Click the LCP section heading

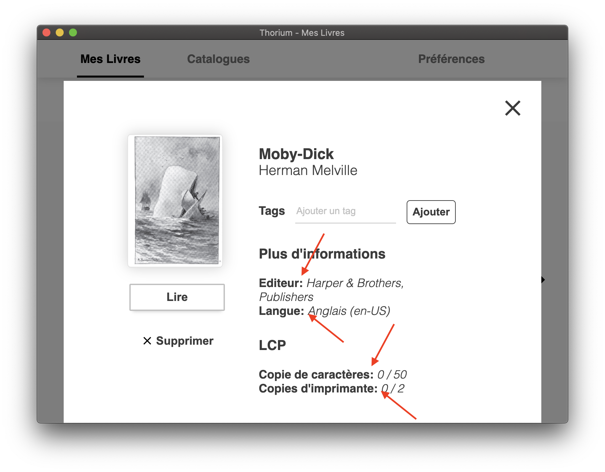pyautogui.click(x=272, y=345)
